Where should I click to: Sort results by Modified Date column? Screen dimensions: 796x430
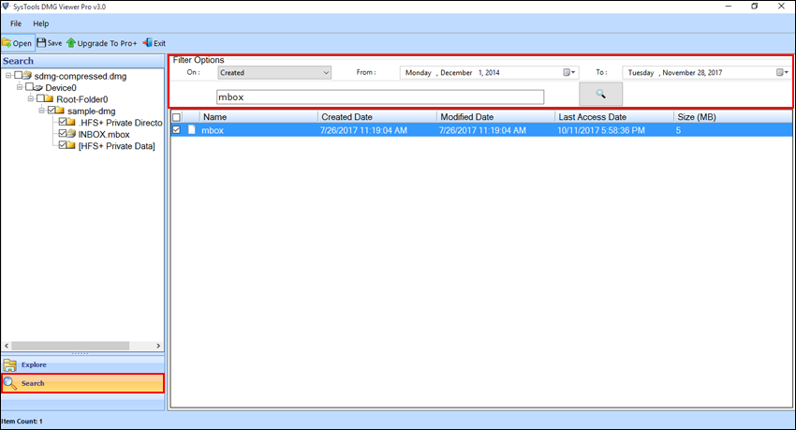[495, 117]
